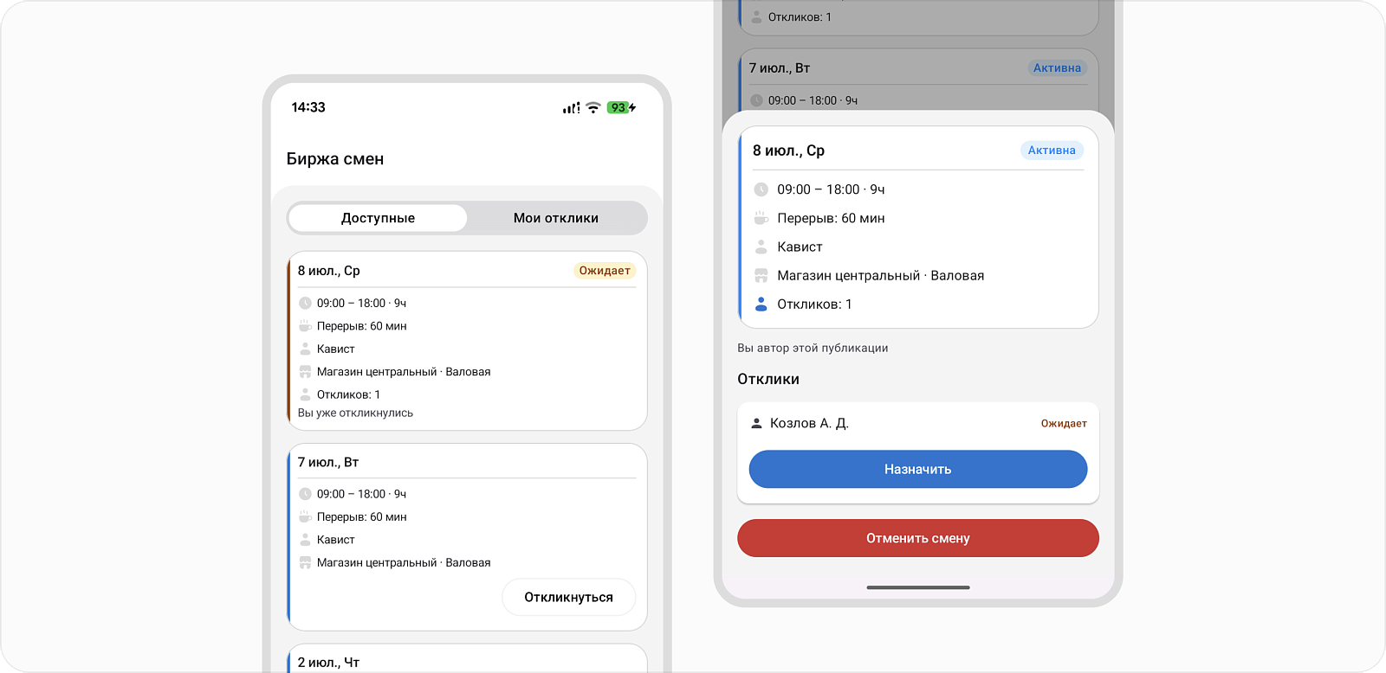1386x673 pixels.
Task: Tap the responses person icon above Вы уже откликнулись
Action: coord(305,394)
